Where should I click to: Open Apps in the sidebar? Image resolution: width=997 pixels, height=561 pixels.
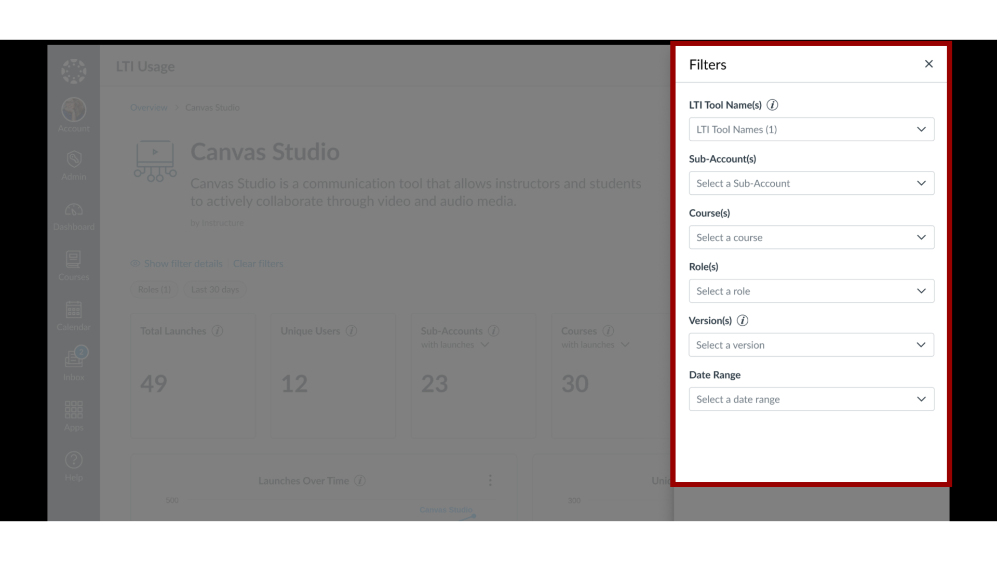coord(74,416)
